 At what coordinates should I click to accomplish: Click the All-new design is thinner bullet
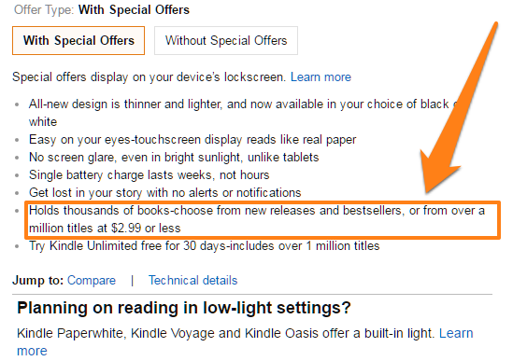242,113
